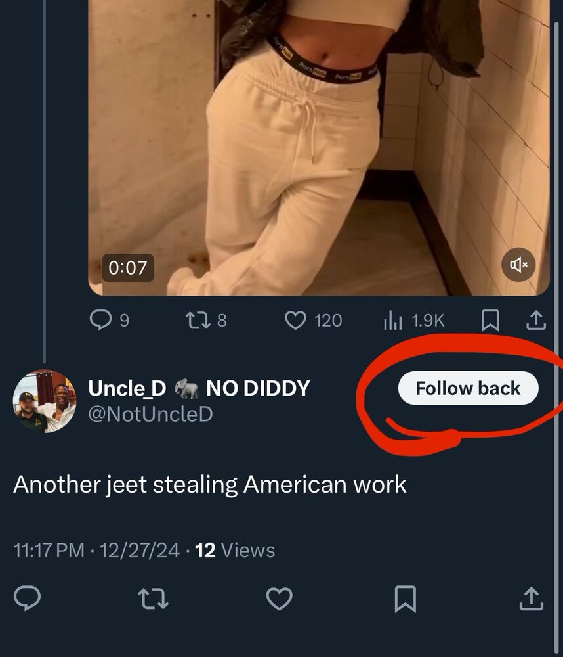Share the tweet from Uncle_D
The width and height of the screenshot is (563, 657).
click(x=531, y=599)
